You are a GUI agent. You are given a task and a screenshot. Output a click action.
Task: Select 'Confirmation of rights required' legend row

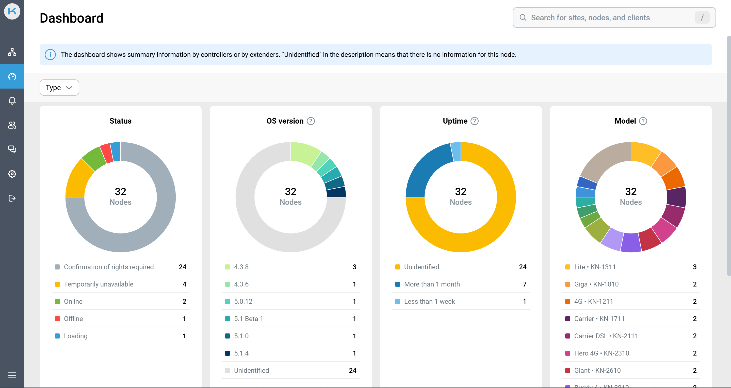[x=121, y=267]
